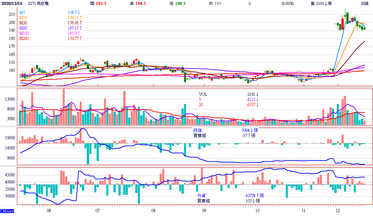Choose the M120 moving average legend label
Screen dimensions: 373x217
pyautogui.click(x=24, y=33)
